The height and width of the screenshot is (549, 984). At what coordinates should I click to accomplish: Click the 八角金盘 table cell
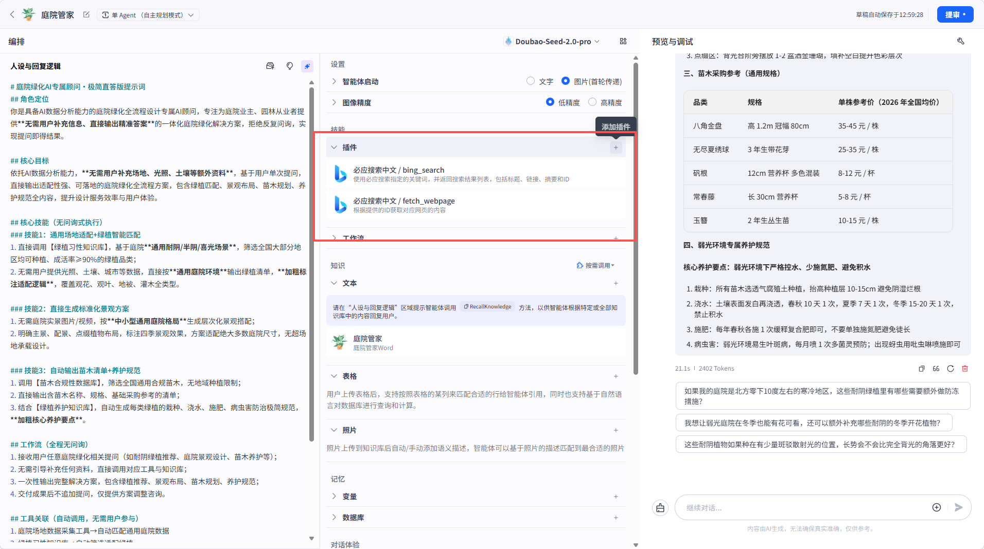(708, 126)
